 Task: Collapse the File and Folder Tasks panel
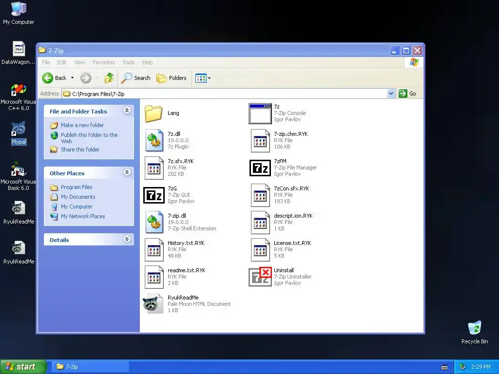(x=127, y=111)
